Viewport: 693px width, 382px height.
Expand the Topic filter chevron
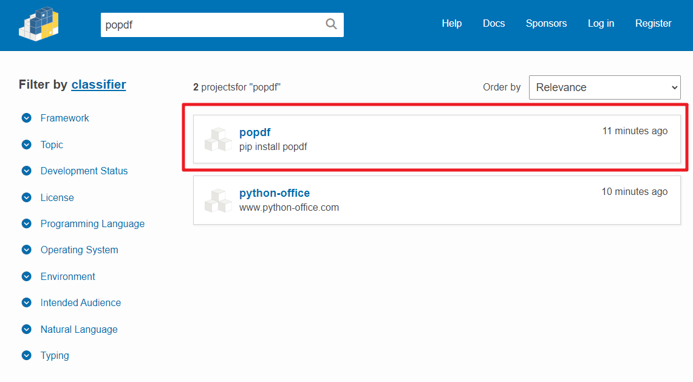coord(27,145)
